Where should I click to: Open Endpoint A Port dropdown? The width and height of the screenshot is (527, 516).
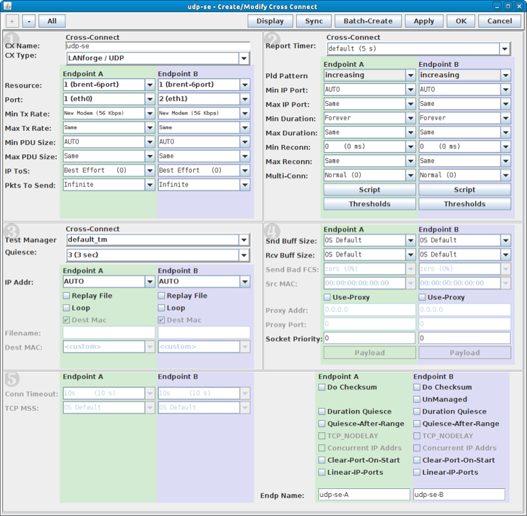[149, 99]
